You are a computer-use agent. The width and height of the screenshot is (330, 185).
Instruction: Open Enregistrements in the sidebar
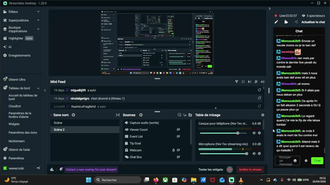(x=19, y=55)
